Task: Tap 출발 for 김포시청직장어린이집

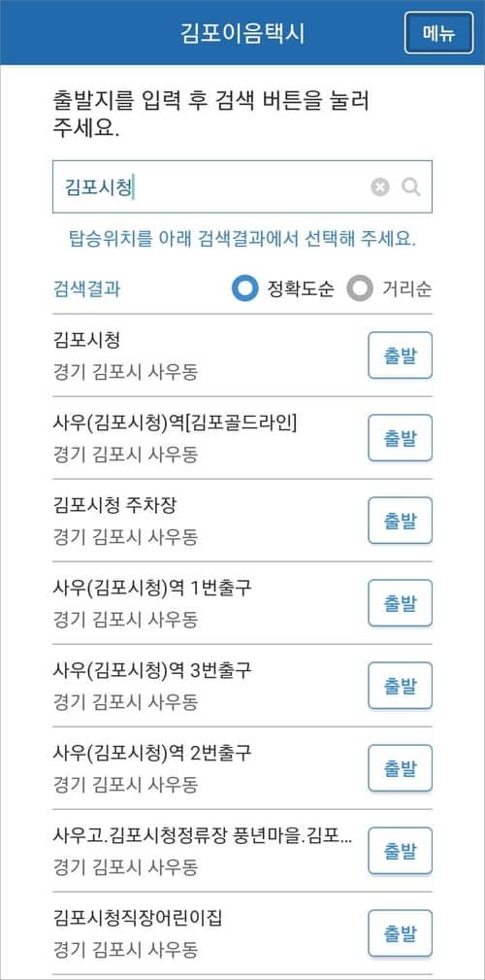Action: 400,932
